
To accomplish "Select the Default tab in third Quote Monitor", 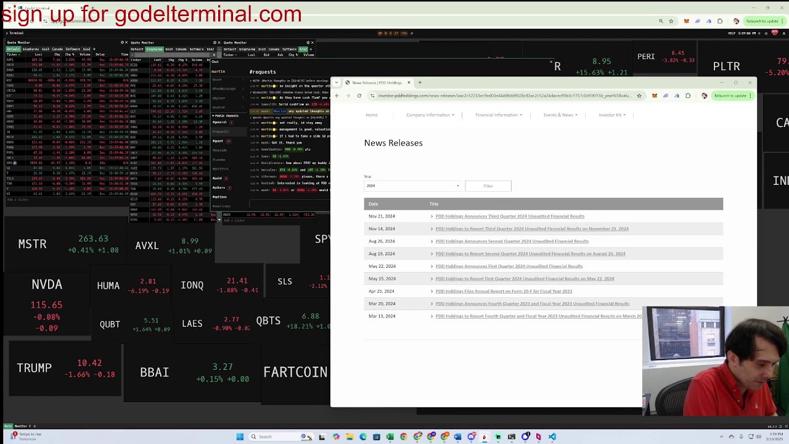I will tap(230, 49).
